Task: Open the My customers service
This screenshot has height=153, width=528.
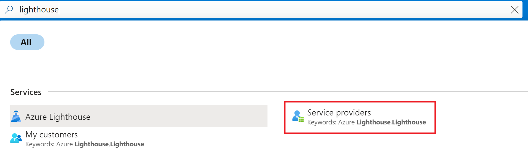Action: click(52, 135)
